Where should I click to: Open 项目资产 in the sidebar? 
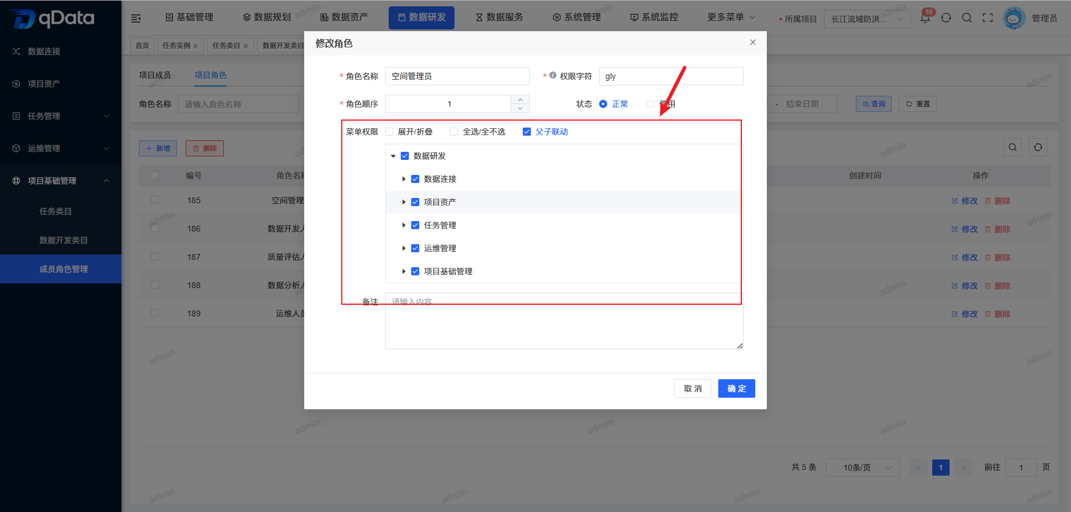point(61,84)
